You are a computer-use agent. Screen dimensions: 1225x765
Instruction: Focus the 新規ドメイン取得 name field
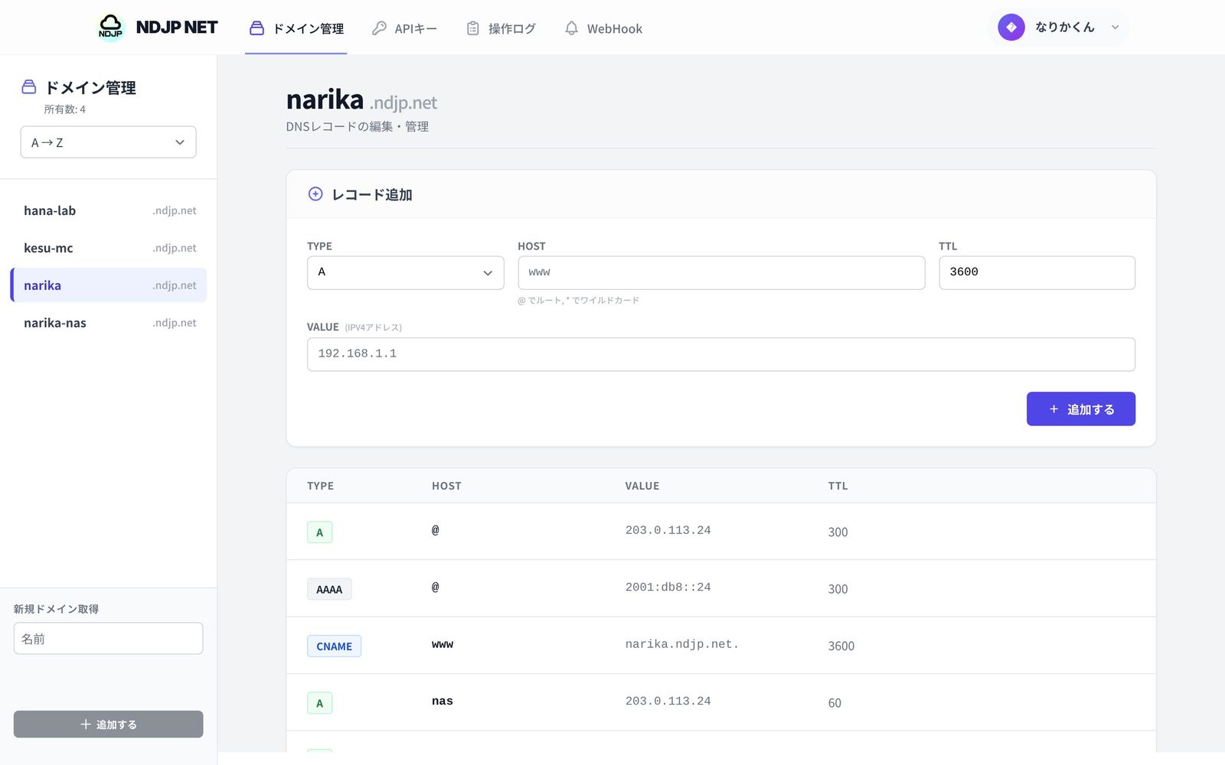pos(108,638)
